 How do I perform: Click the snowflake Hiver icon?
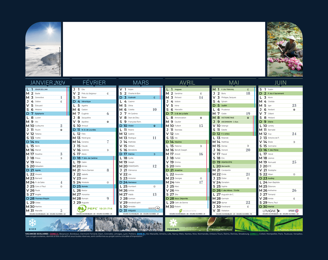coord(32,222)
